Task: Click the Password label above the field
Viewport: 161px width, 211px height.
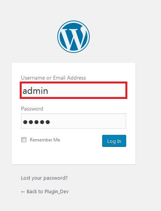Action: (32, 109)
